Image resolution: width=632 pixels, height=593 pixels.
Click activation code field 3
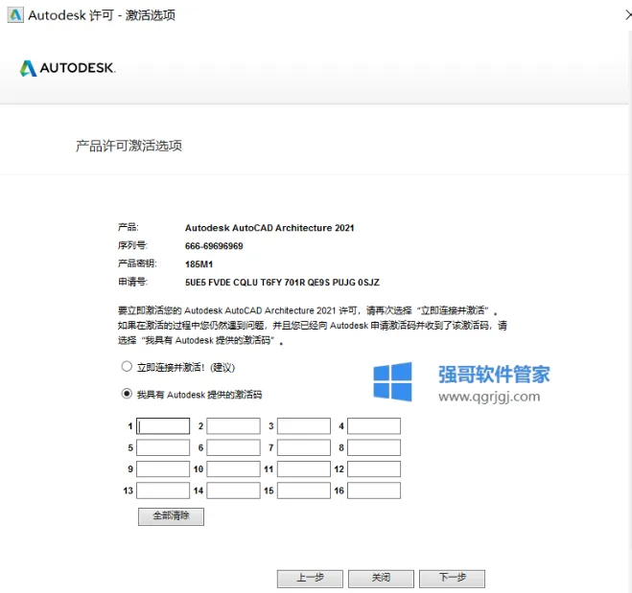[304, 426]
